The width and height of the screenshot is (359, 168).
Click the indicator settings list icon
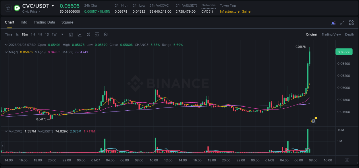pos(97,34)
